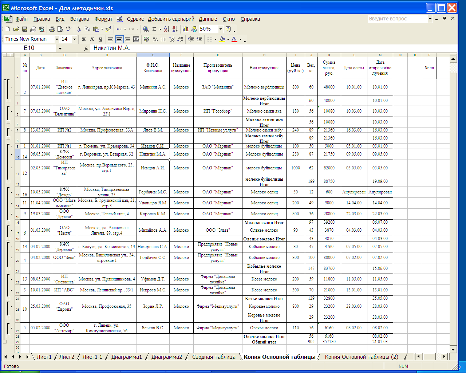Click the Help question mark toolbar icon

(228, 29)
